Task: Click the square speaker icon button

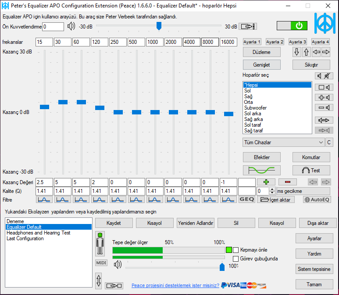Action: [x=324, y=87]
